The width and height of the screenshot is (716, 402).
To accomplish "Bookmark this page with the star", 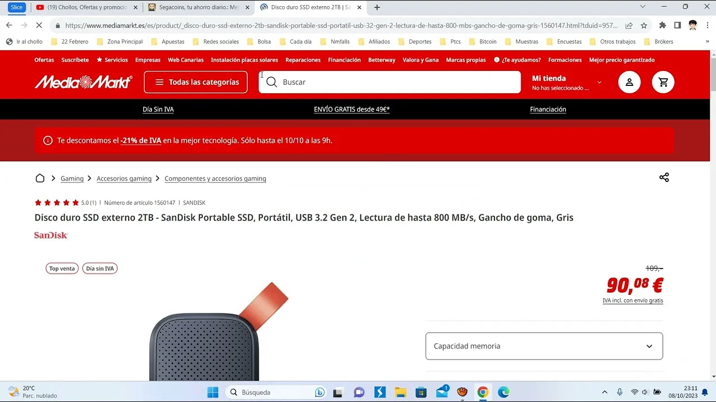I will click(644, 25).
